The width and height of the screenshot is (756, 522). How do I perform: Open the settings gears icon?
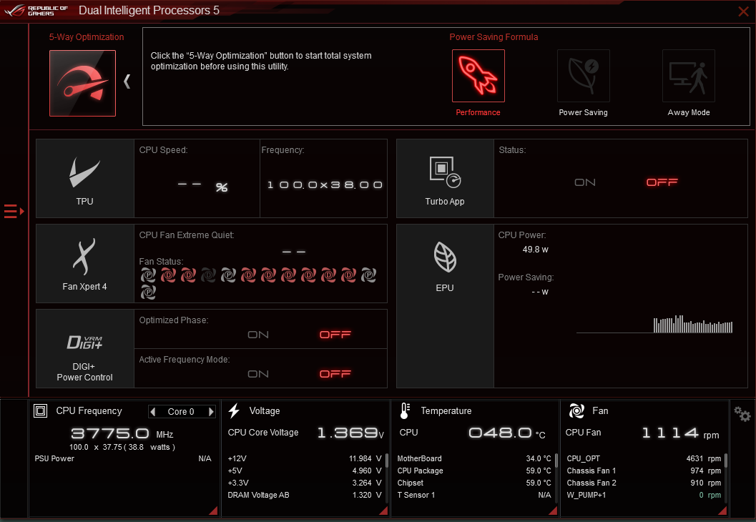tap(742, 413)
